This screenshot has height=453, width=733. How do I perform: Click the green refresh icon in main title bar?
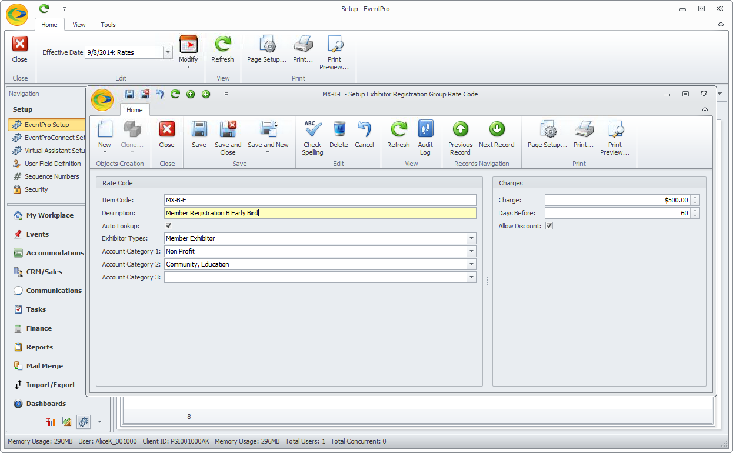pos(44,9)
